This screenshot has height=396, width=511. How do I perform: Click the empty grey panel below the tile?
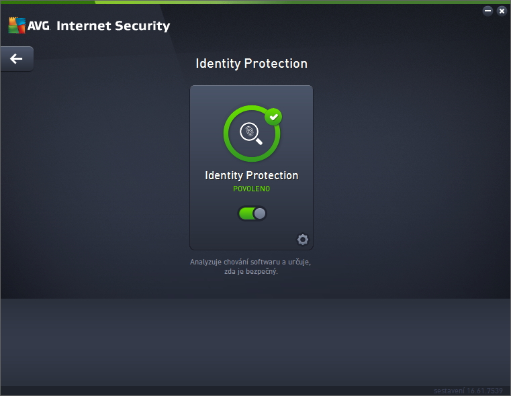[x=255, y=341]
